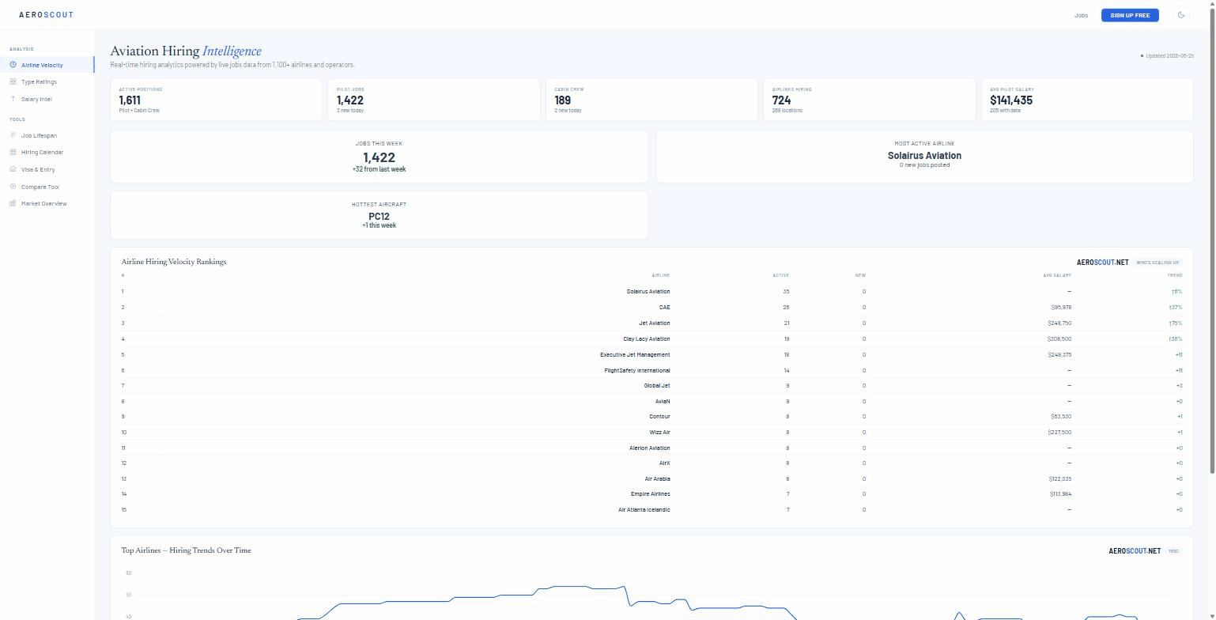The image size is (1216, 620).
Task: Click the Type Ratings grid icon
Action: [13, 81]
